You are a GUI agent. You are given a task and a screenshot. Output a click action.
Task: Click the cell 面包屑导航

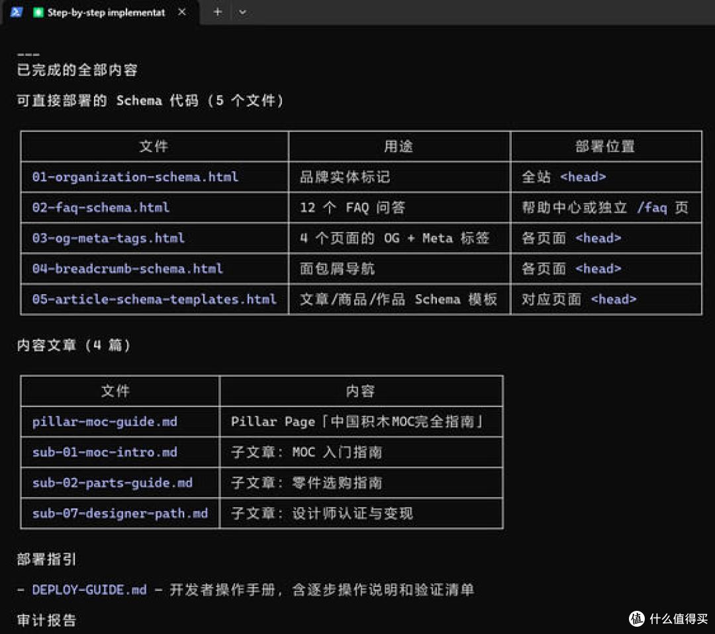337,268
